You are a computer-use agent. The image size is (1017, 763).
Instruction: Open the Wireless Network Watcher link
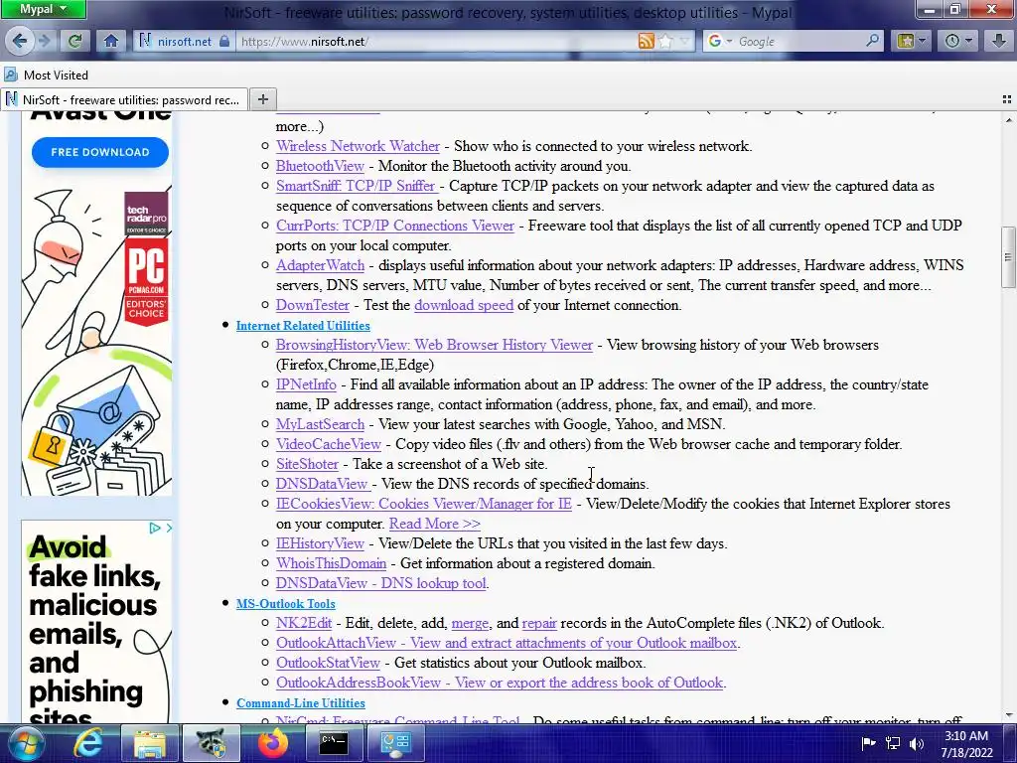point(358,146)
